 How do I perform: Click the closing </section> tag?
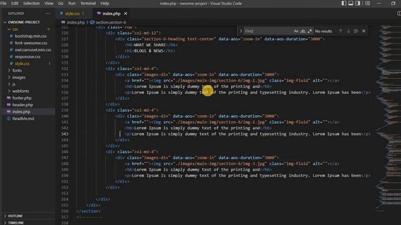(88, 211)
